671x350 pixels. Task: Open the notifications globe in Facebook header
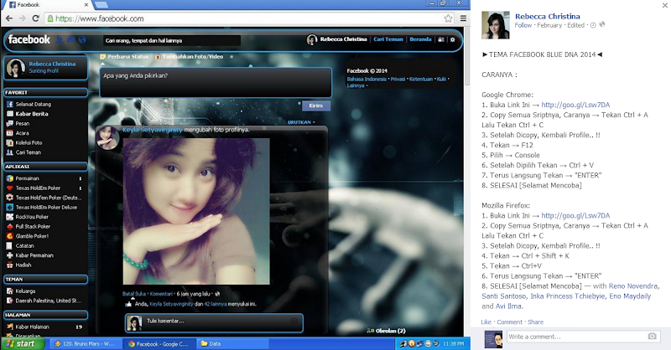click(82, 39)
